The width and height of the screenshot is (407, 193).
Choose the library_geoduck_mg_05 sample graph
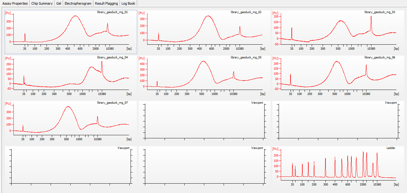click(205, 77)
